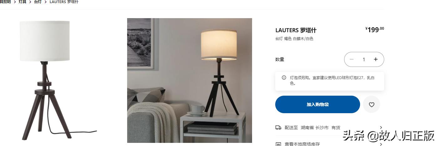Click the LAUTERS 罗塔什 product title
This screenshot has width=439, height=146.
(296, 30)
